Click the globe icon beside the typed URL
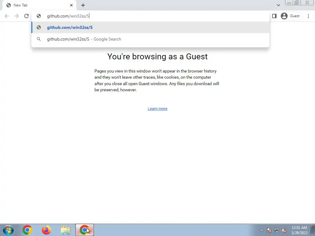This screenshot has height=236, width=315. [39, 16]
